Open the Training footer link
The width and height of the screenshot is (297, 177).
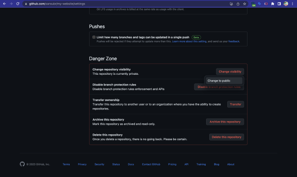201,164
